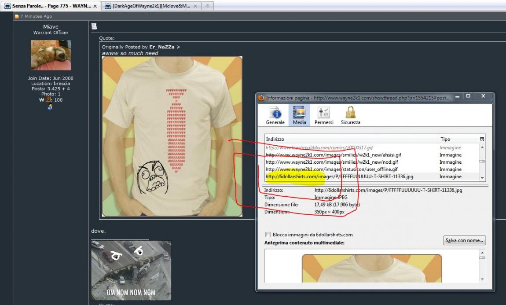
Task: Tick Blocca immagini da 6dollarshirts.com checkbox
Action: click(268, 235)
